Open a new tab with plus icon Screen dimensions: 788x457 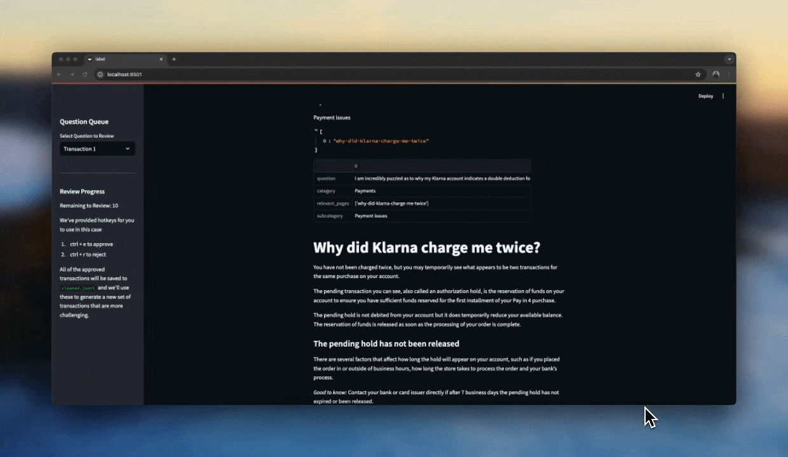pos(174,59)
